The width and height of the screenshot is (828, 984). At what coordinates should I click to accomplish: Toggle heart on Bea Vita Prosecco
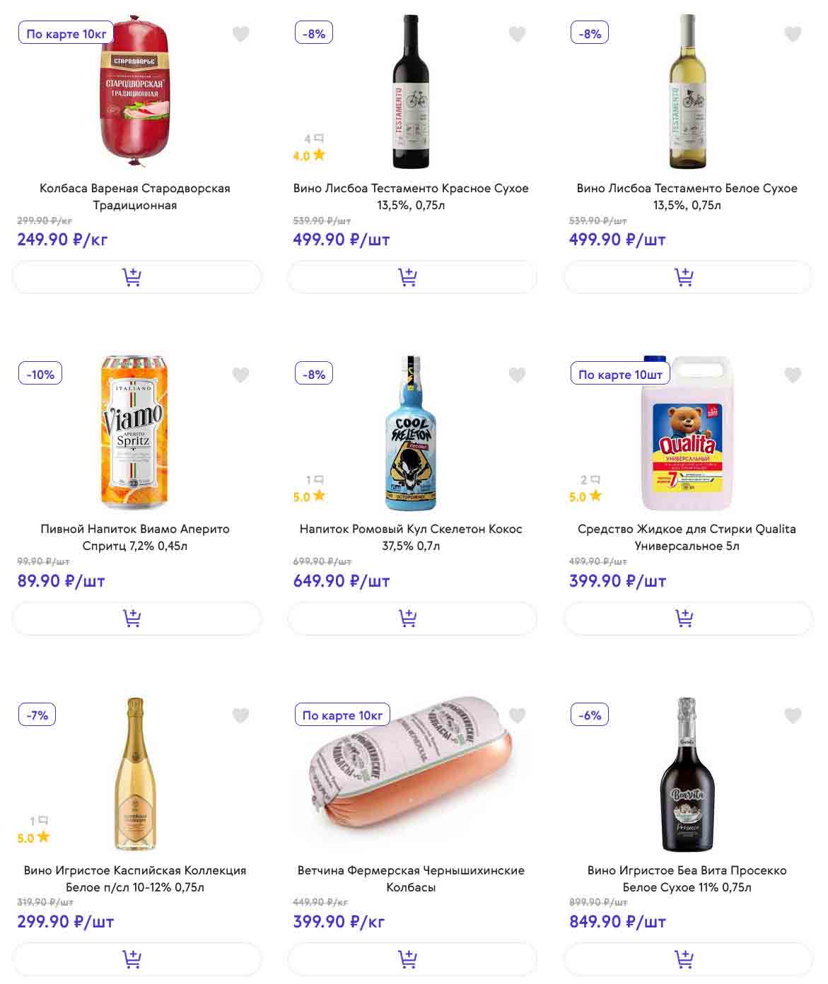(793, 715)
